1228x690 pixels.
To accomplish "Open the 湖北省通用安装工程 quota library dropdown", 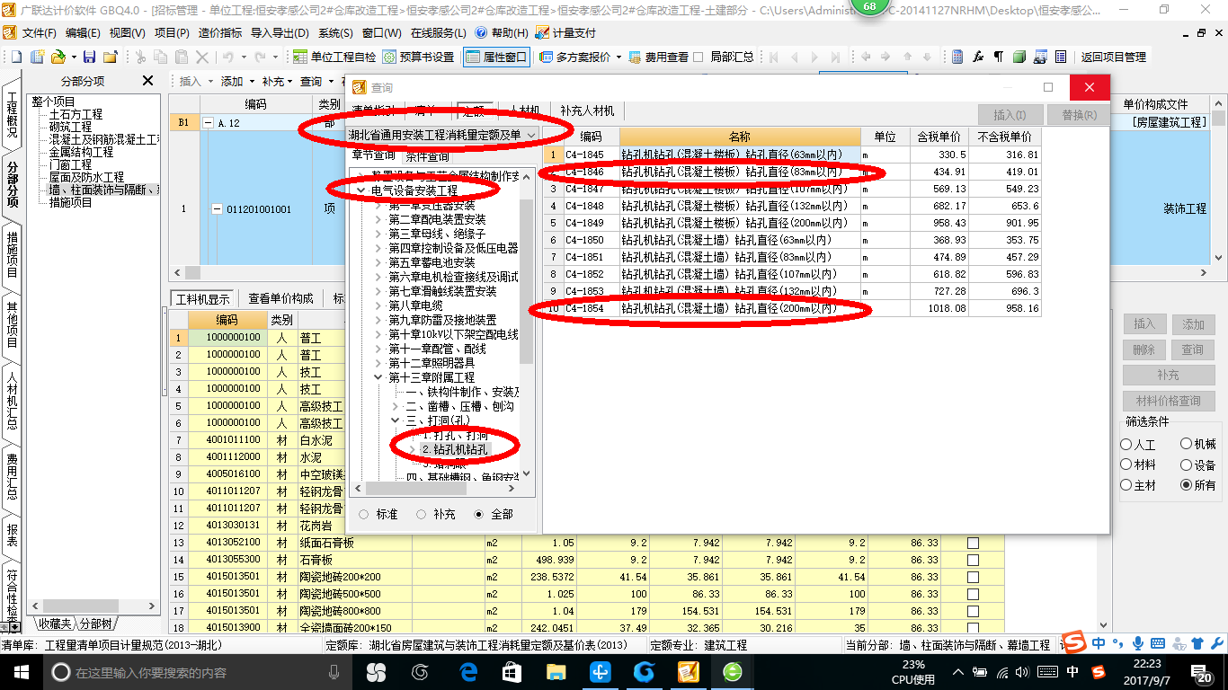I will 532,135.
